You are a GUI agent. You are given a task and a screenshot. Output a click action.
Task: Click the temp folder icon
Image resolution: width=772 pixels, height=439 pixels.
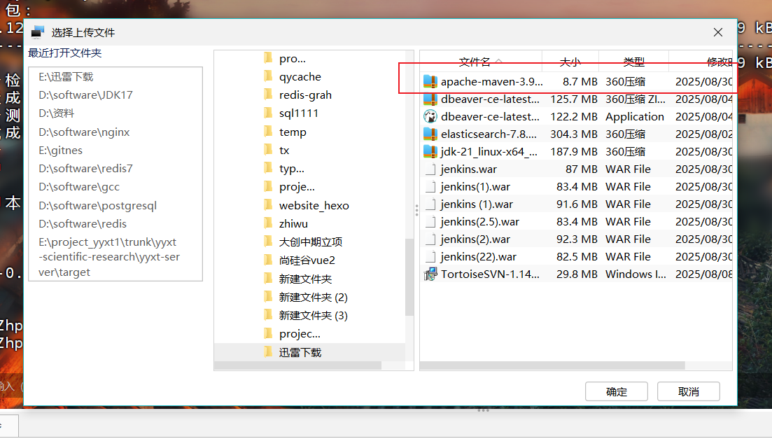268,132
